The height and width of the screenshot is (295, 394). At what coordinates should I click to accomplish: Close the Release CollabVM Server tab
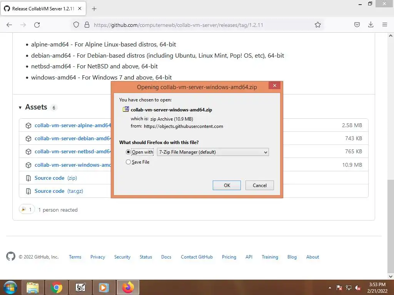(80, 8)
